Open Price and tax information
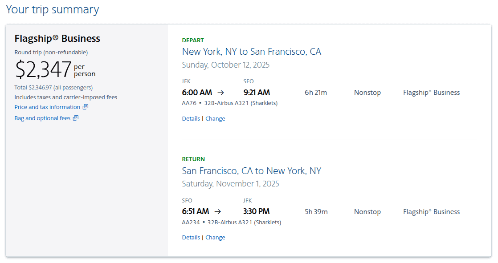498x263 pixels. [x=47, y=107]
